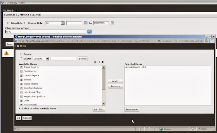Open the zoom level dropdown arrow in status bar
Screen dimensions: 217x133
pos(210,129)
